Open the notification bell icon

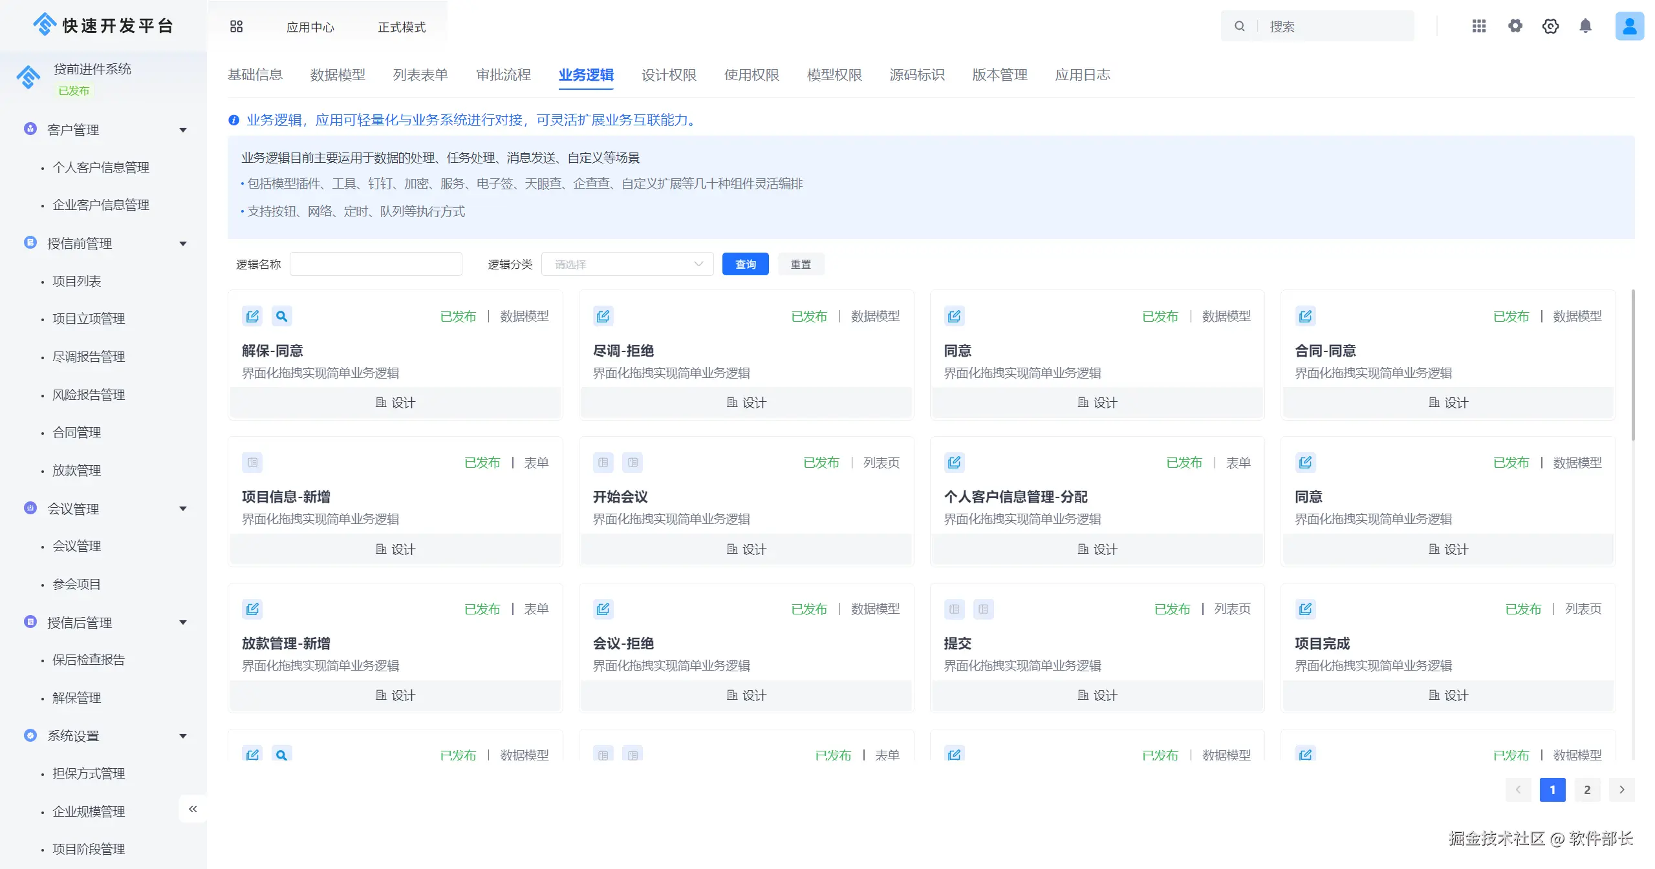(x=1585, y=26)
